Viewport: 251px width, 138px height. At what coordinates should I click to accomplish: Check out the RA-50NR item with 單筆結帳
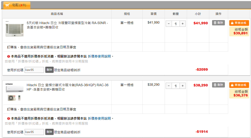239,23
